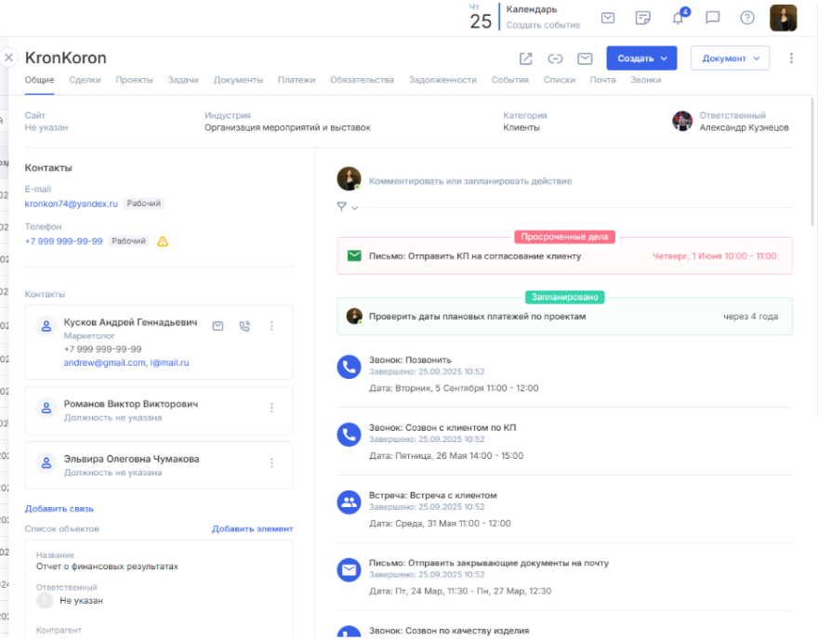The image size is (818, 639).
Task: Open the notes icon in the top bar
Action: coord(644,18)
